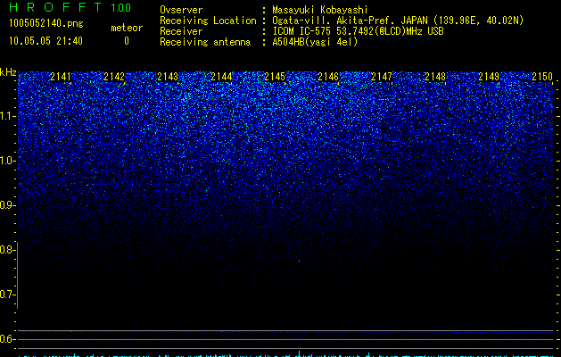The height and width of the screenshot is (357, 561).
Task: Click the Receiving Location label
Action: point(208,21)
